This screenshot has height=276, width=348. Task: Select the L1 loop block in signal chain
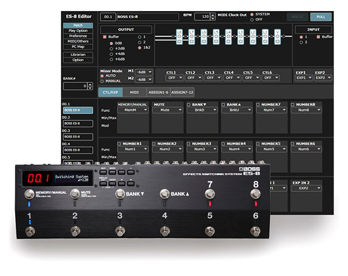pyautogui.click(x=265, y=36)
